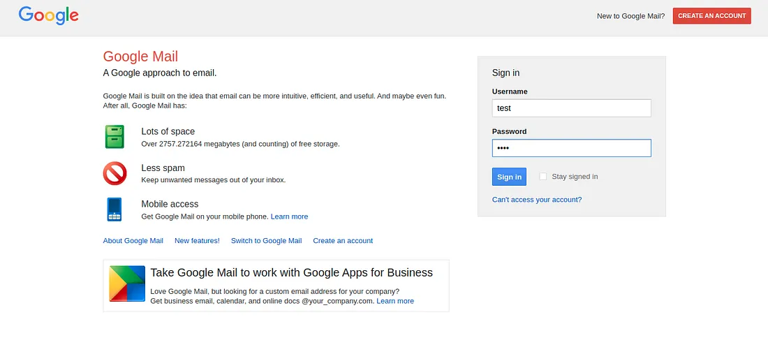Click the red no-spam prohibition icon
This screenshot has height=354, width=768.
pyautogui.click(x=115, y=173)
